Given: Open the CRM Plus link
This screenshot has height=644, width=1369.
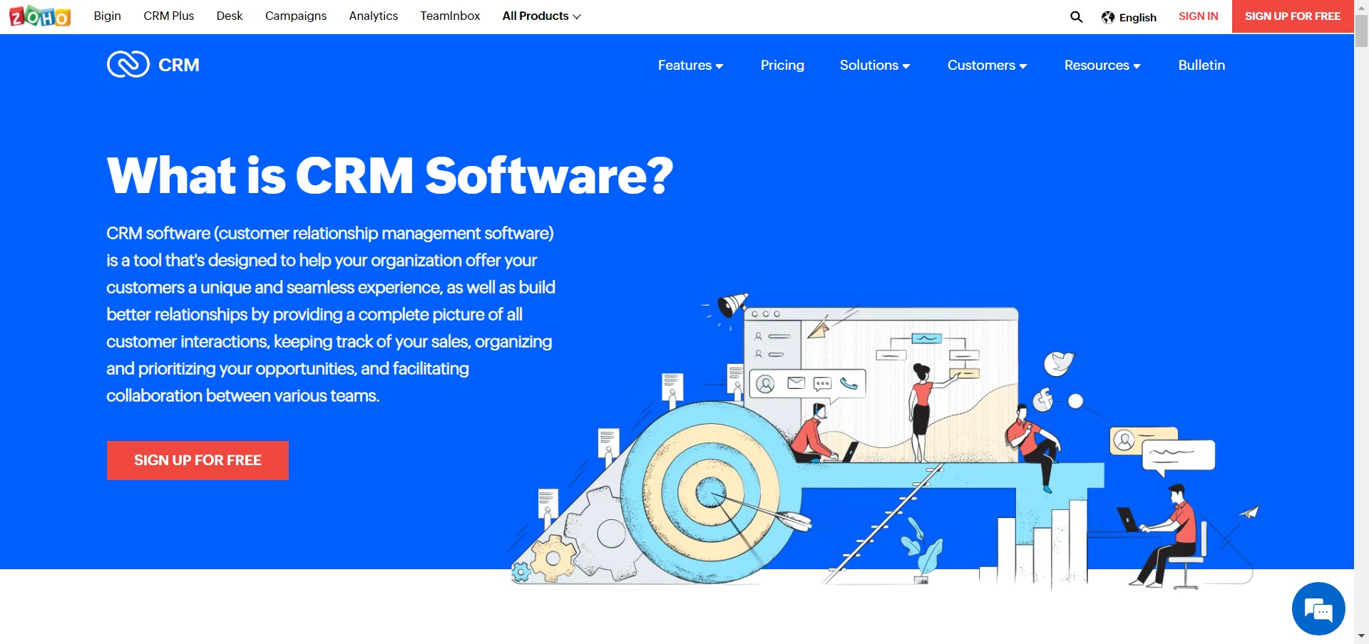Looking at the screenshot, I should click(x=169, y=16).
